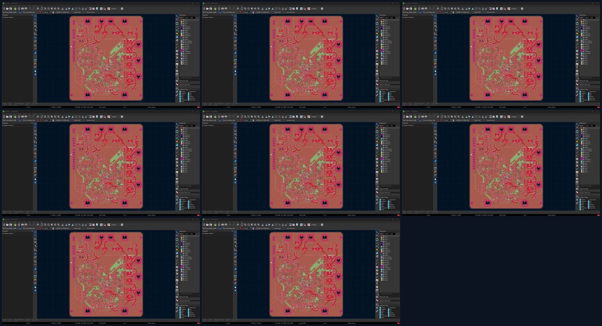The width and height of the screenshot is (602, 326).
Task: Close Properties panel in top-left window
Action: [x=32, y=15]
